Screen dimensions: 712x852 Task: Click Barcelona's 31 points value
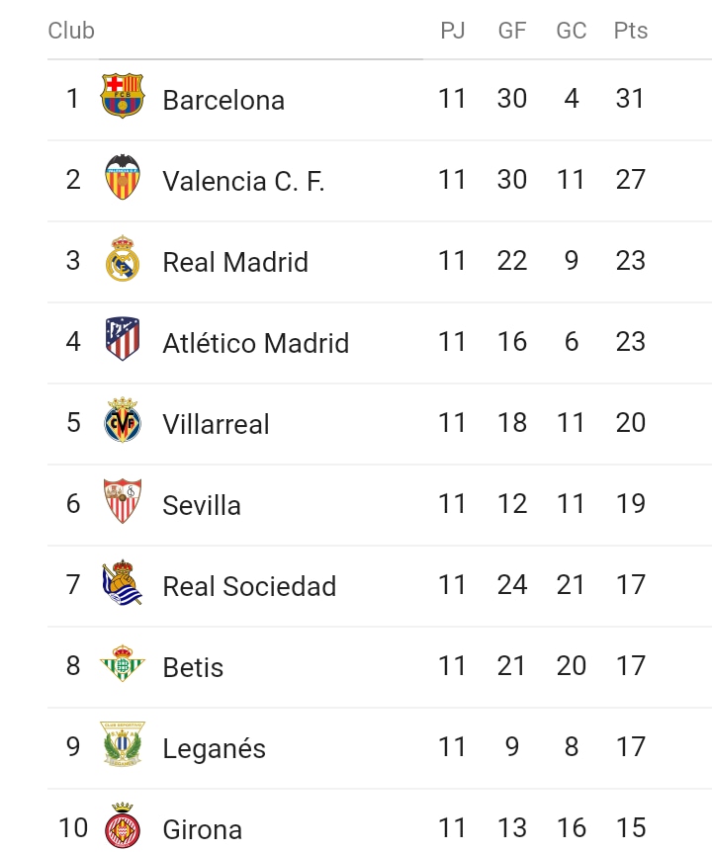pyautogui.click(x=630, y=99)
